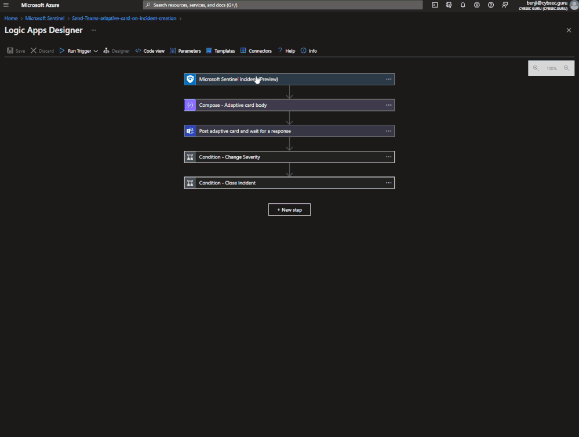Click the Microsoft Azure logo text
579x437 pixels.
(x=40, y=5)
